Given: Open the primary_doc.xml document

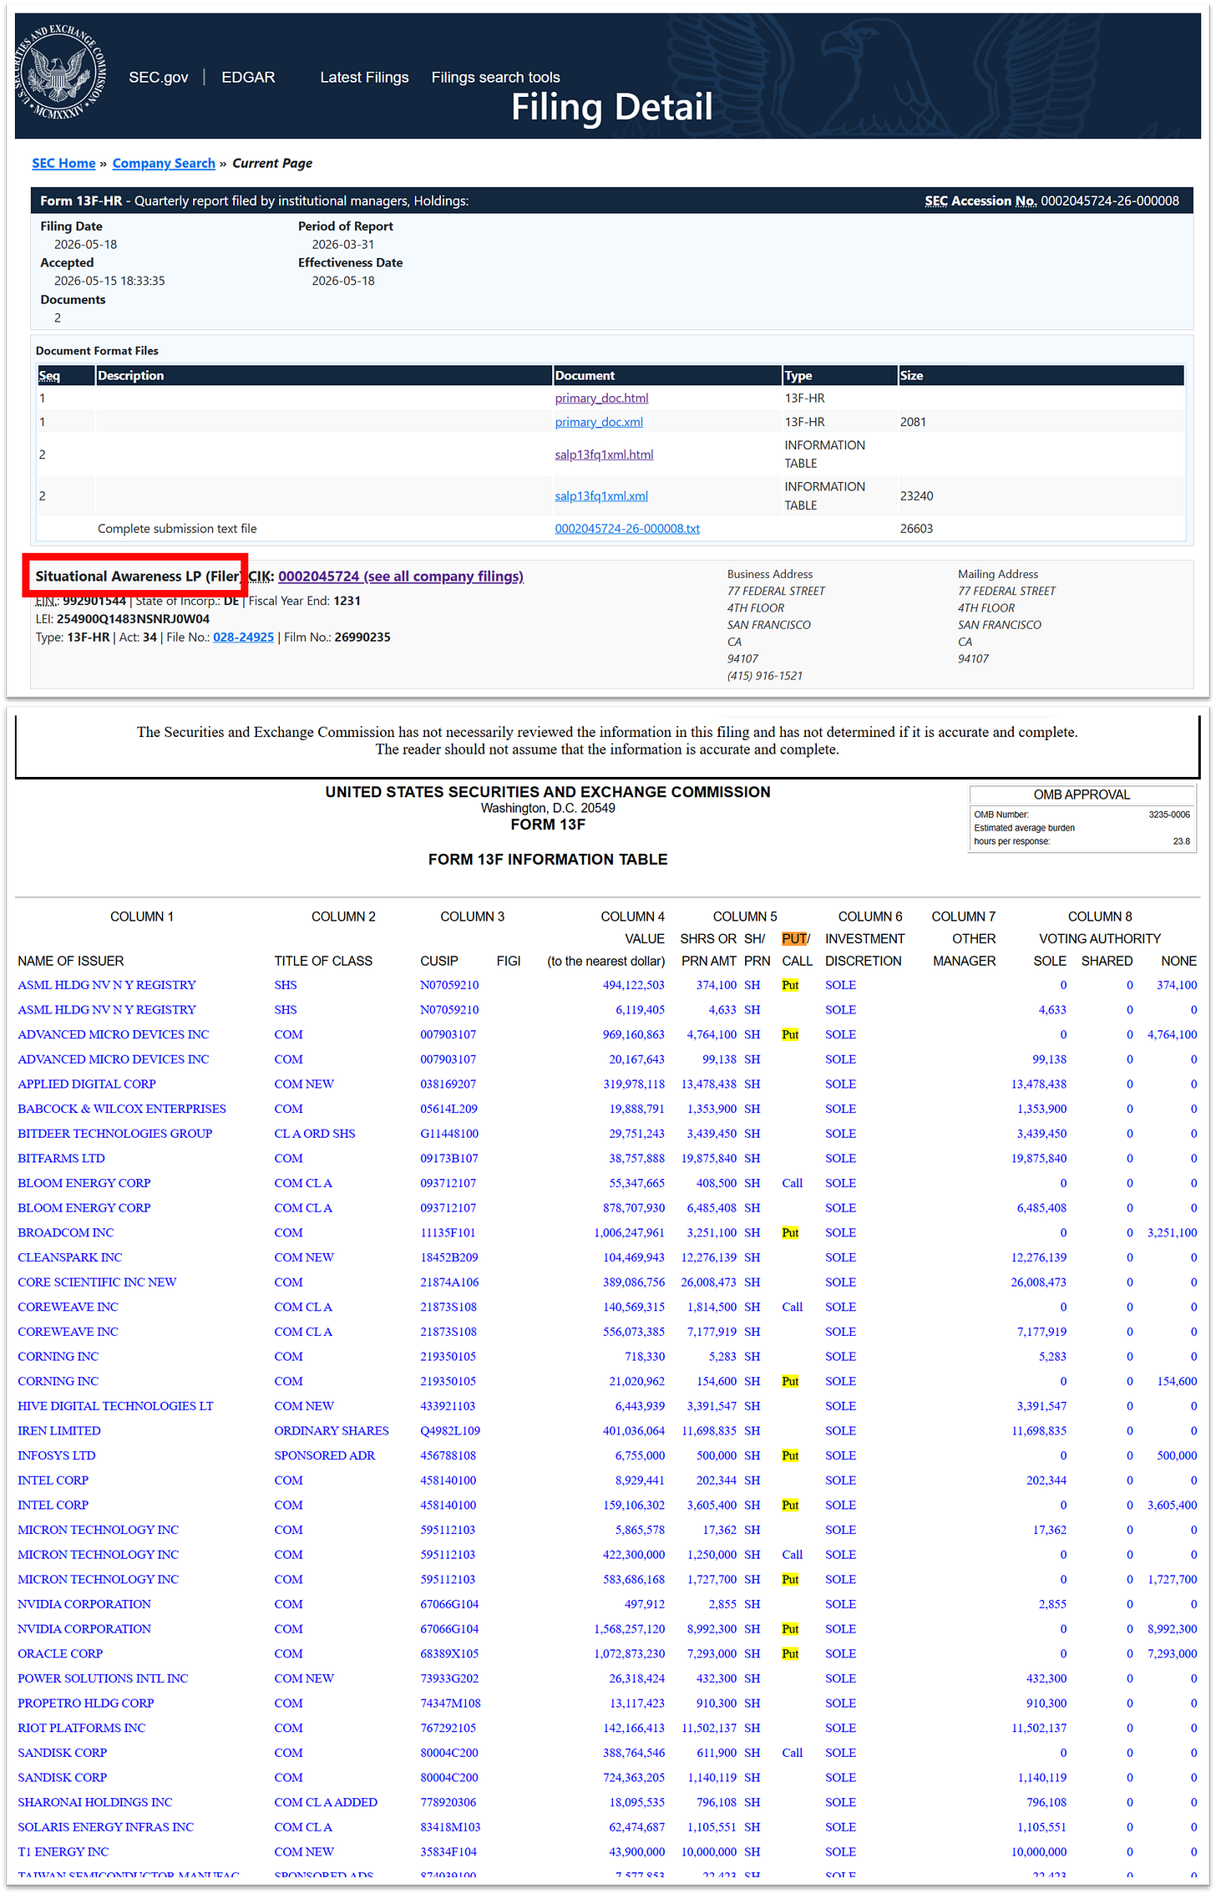Looking at the screenshot, I should pos(599,422).
